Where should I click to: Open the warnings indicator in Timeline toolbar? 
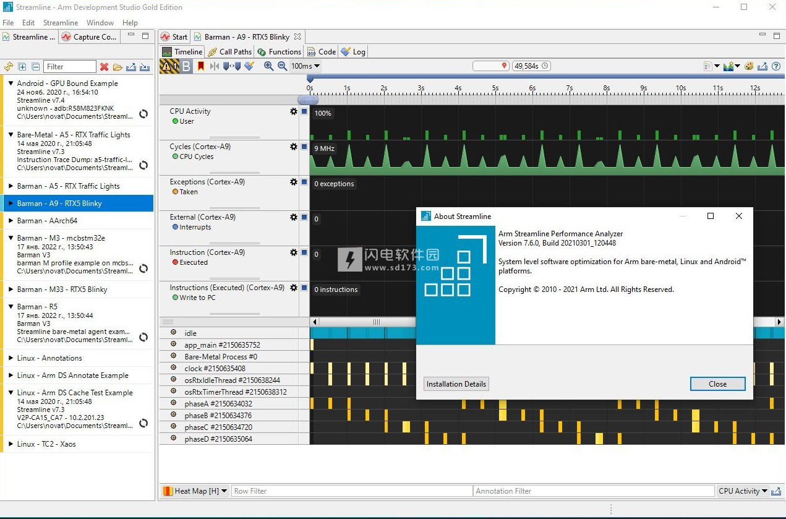tap(169, 66)
